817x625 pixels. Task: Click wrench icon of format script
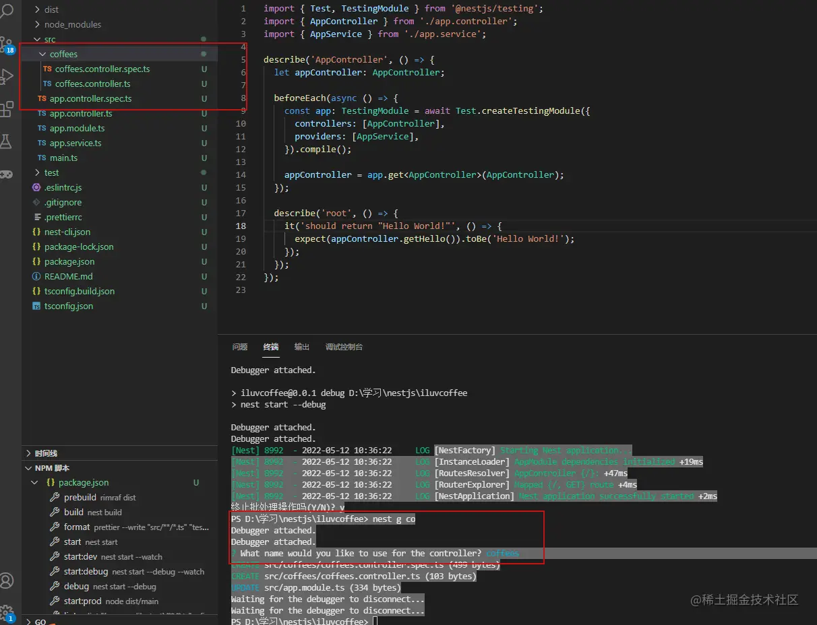(55, 527)
